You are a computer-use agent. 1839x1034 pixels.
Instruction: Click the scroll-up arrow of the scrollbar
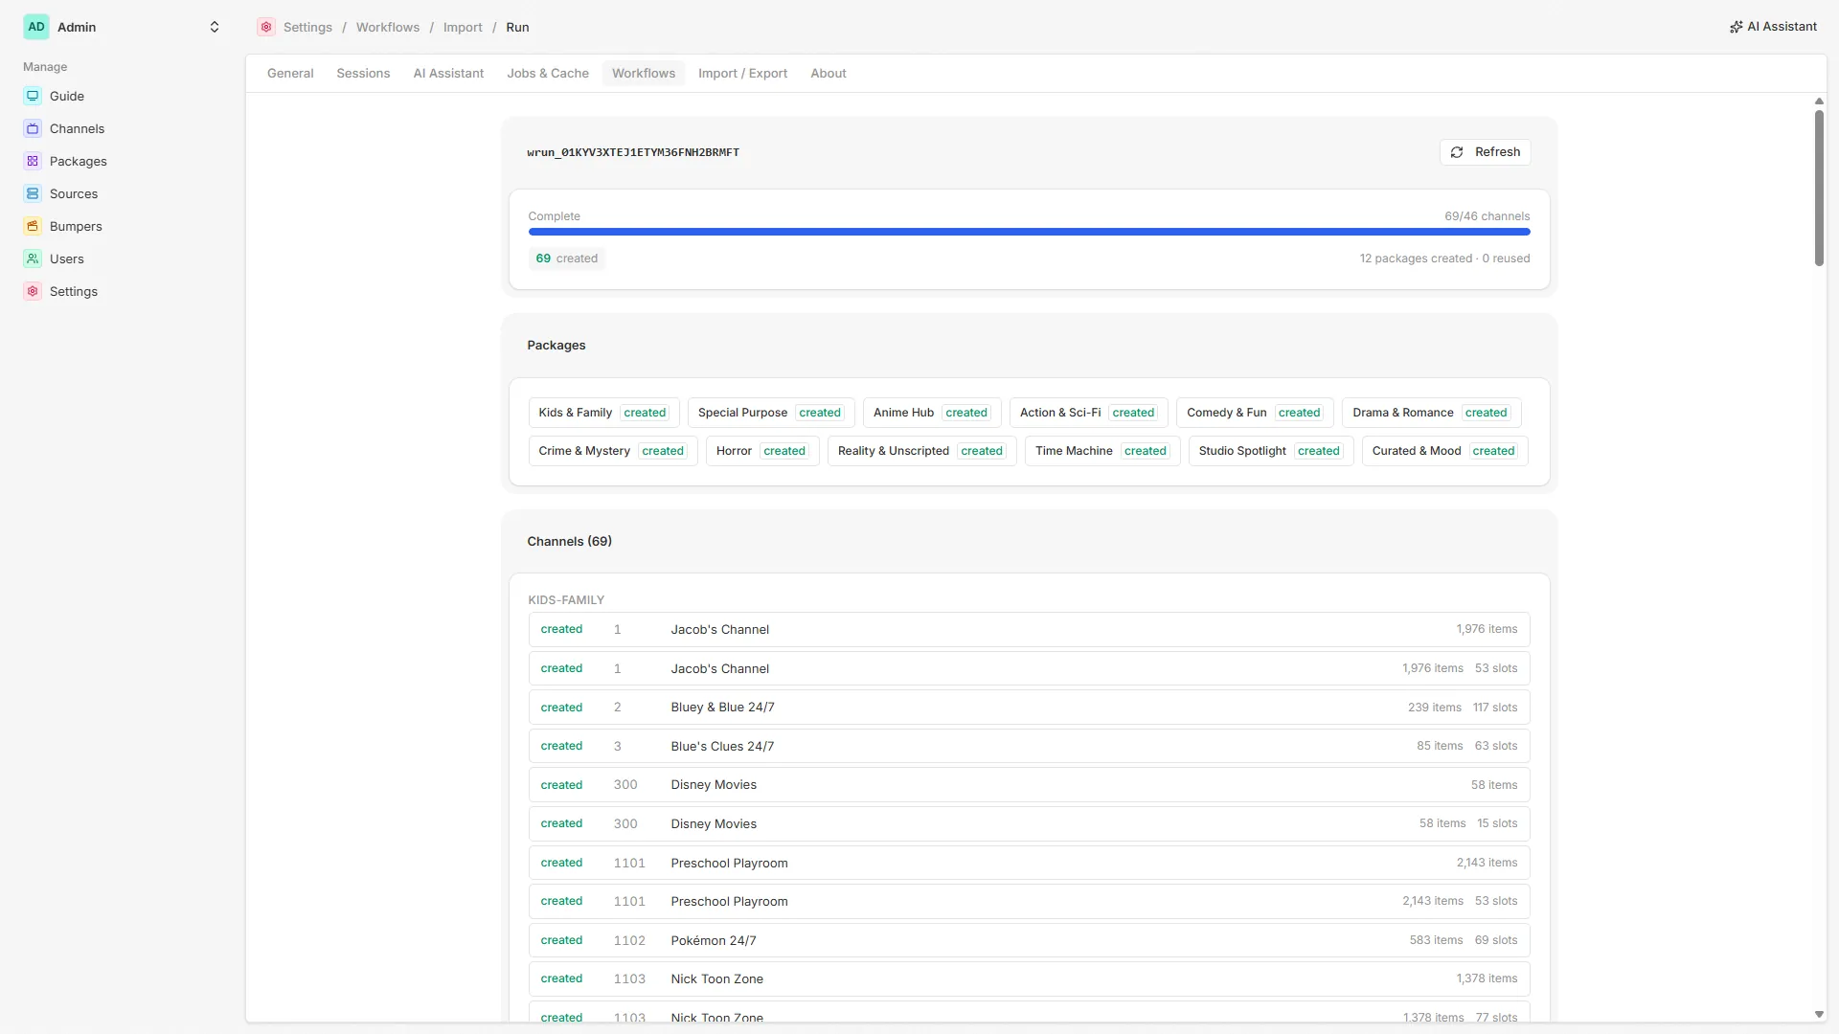point(1819,101)
